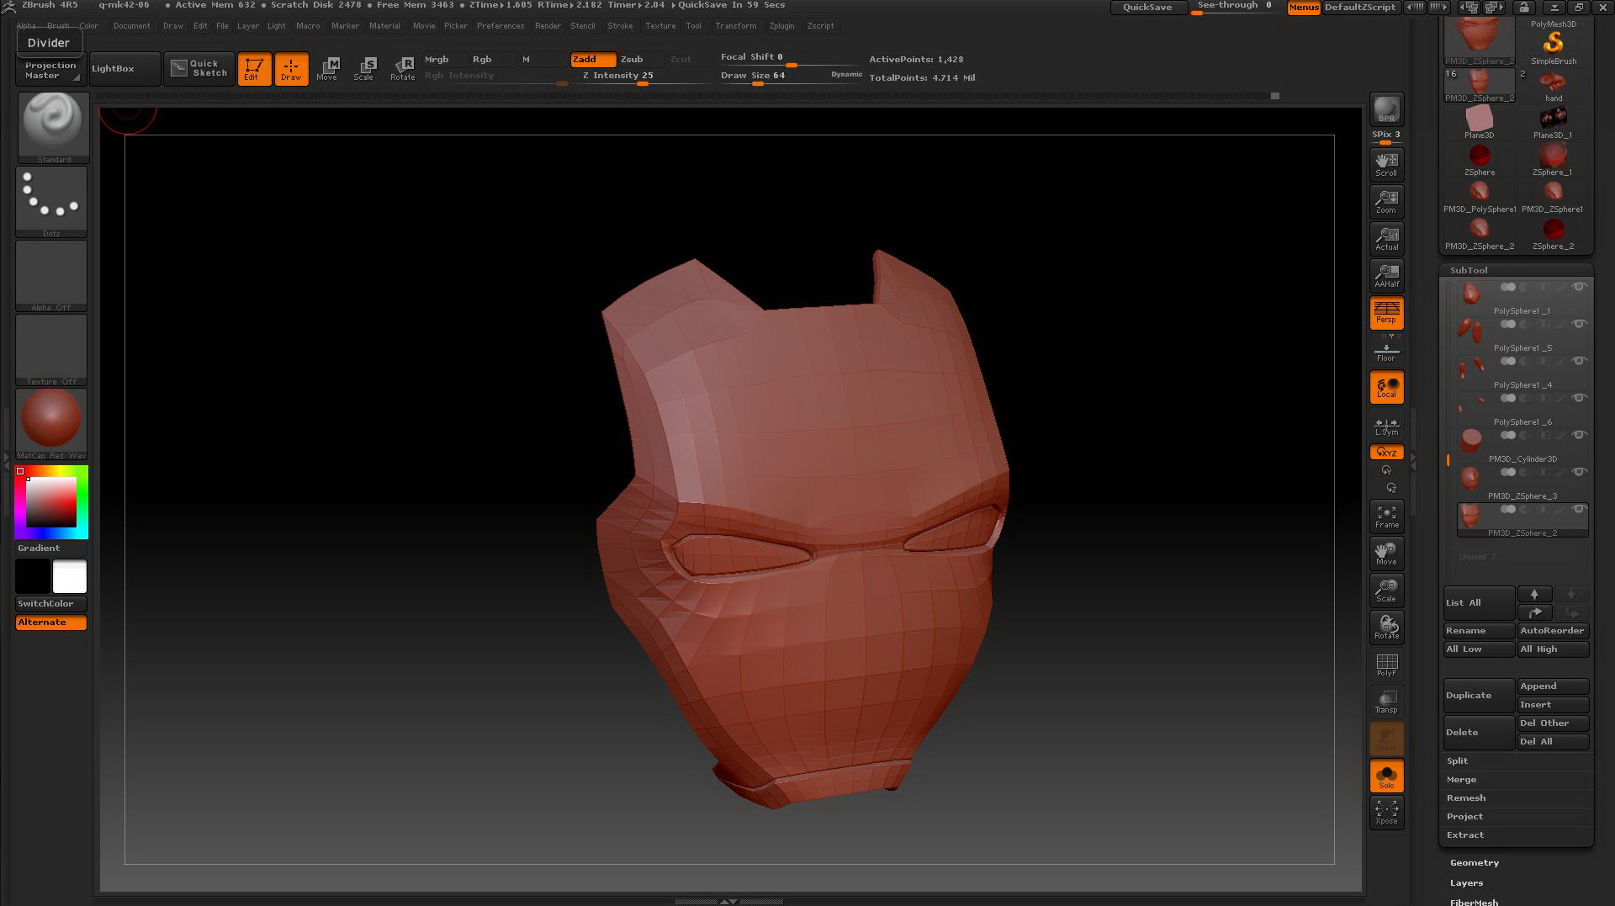
Task: Expand the Remesh subtool section
Action: [1465, 798]
